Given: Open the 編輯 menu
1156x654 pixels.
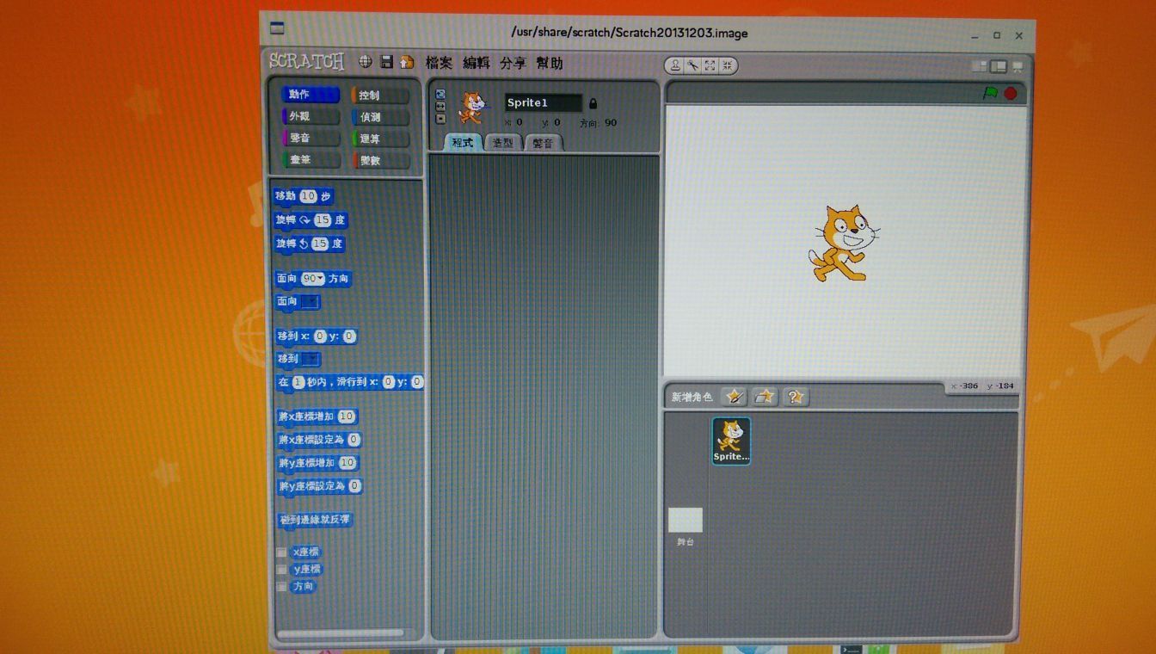Looking at the screenshot, I should tap(477, 63).
